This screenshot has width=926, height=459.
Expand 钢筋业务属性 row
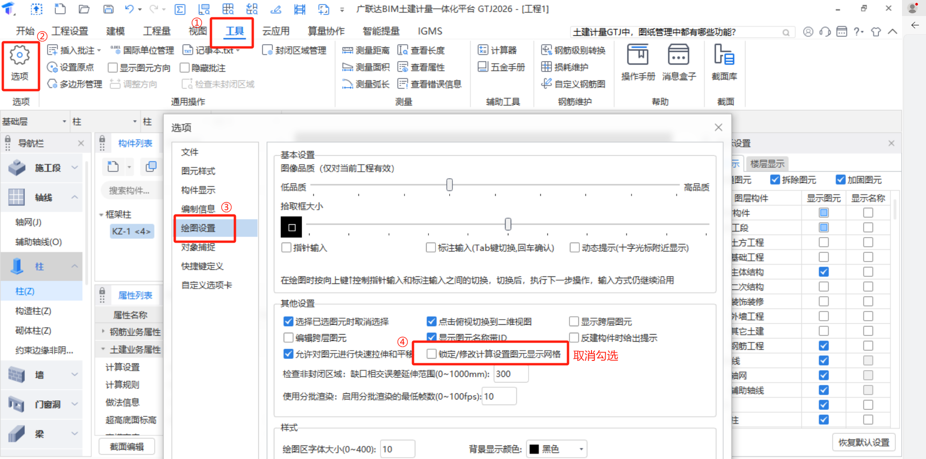point(103,331)
